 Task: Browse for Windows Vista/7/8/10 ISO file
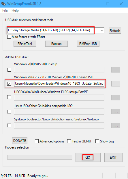point(116,84)
